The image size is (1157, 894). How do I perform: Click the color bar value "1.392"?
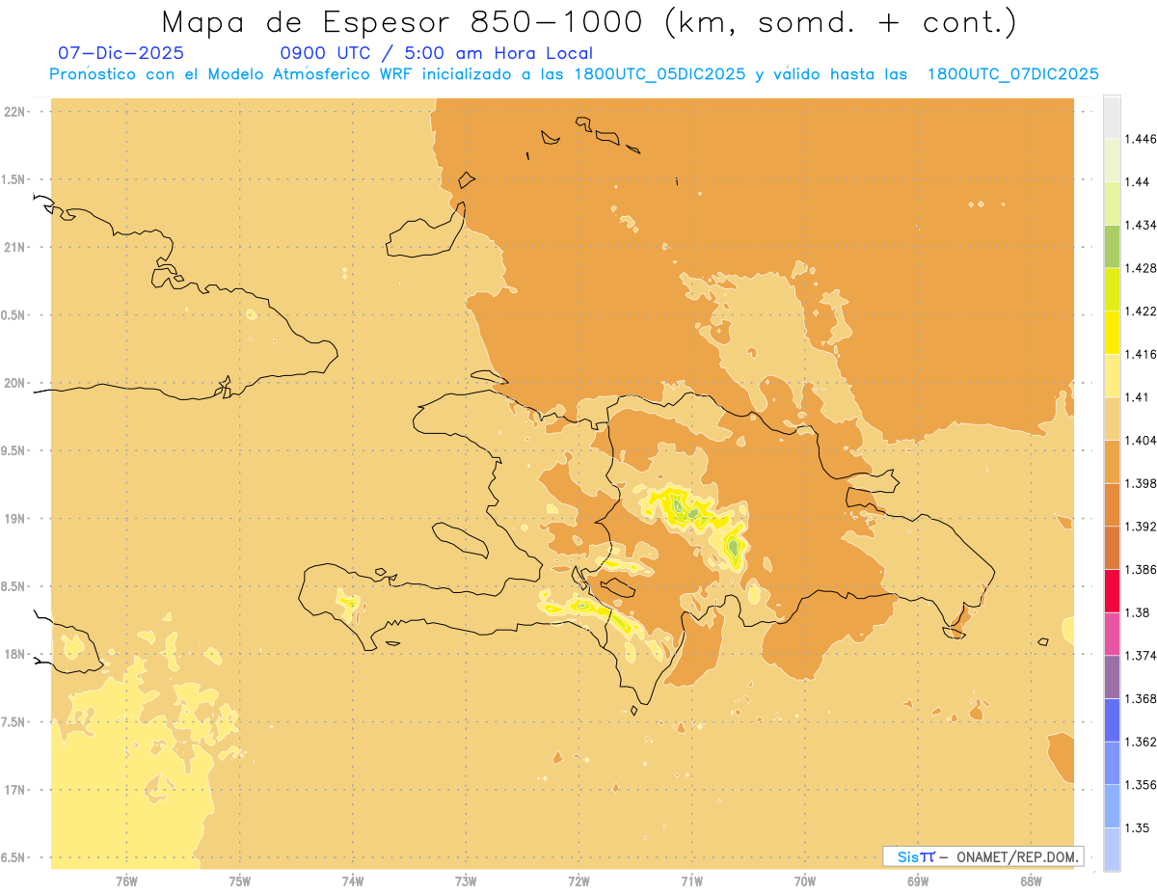(x=1141, y=527)
